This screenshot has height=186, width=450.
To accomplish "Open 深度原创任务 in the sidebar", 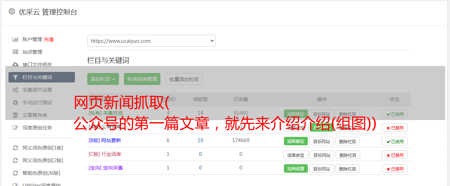I will tap(37, 128).
